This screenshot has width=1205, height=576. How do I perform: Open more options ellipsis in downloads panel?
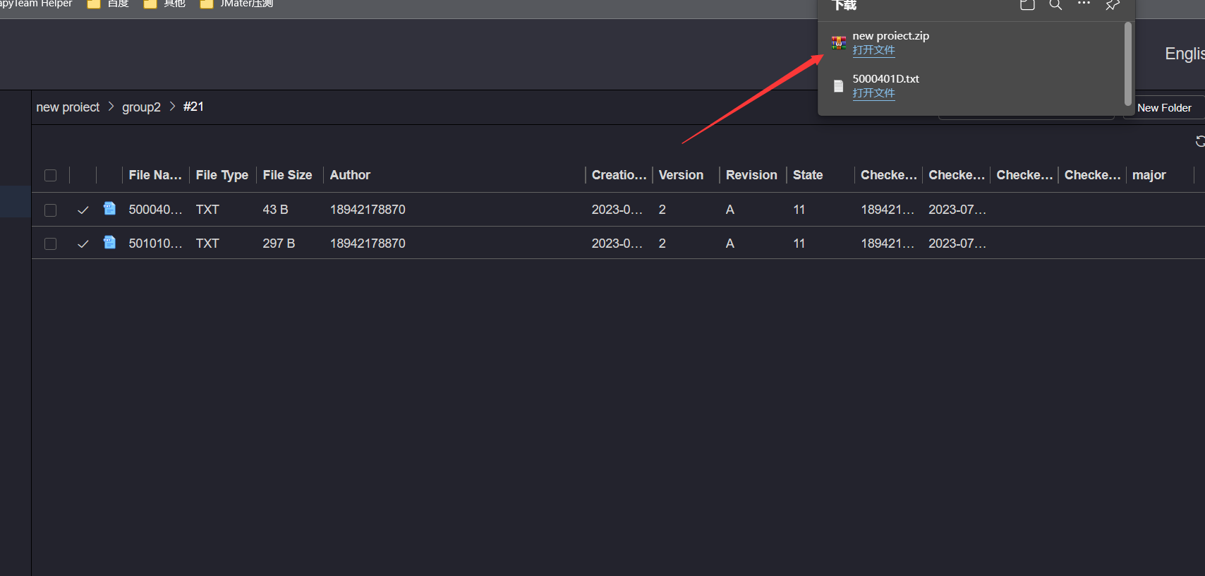(1084, 4)
